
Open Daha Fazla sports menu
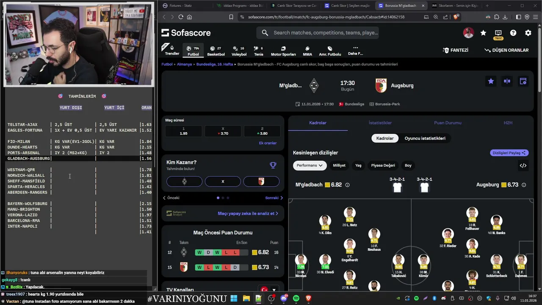click(x=355, y=50)
